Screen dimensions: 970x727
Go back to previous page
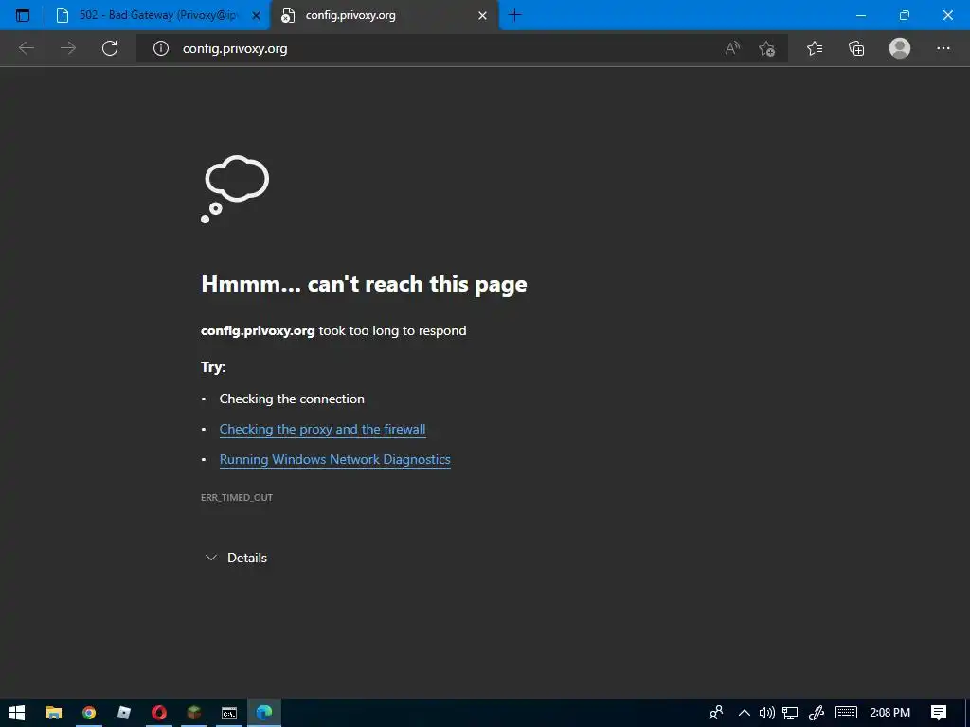[x=26, y=48]
